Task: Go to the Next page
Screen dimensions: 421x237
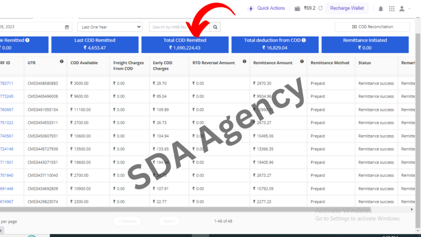Action: click(x=169, y=221)
